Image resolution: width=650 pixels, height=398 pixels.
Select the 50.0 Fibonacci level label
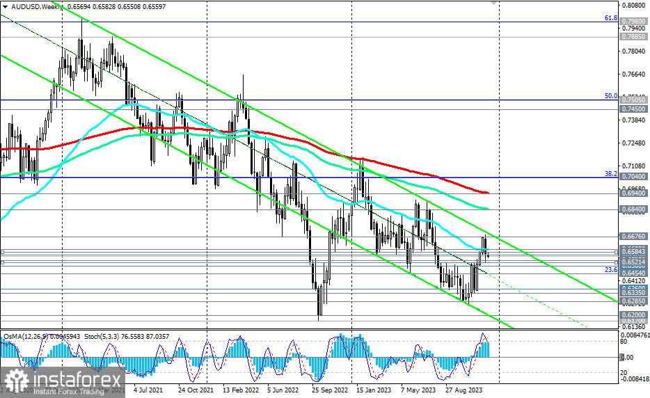[x=610, y=96]
